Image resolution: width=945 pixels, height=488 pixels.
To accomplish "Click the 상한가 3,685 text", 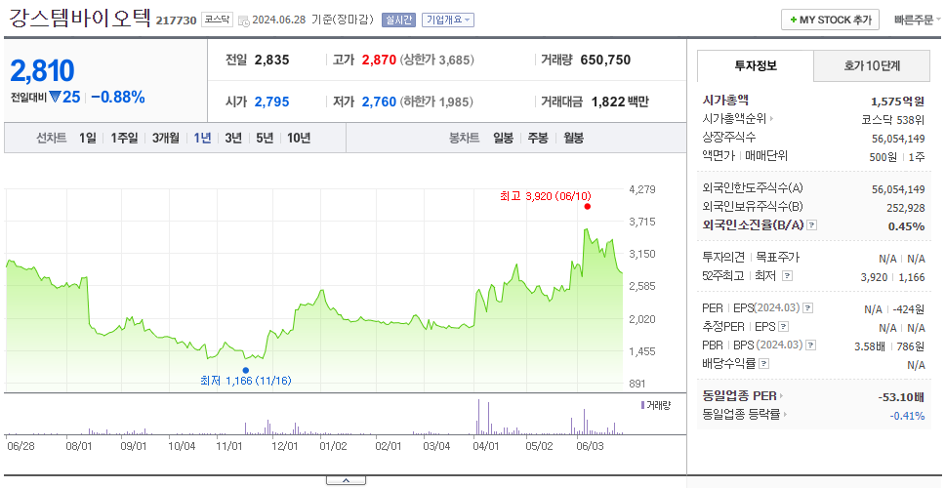I will 437,61.
